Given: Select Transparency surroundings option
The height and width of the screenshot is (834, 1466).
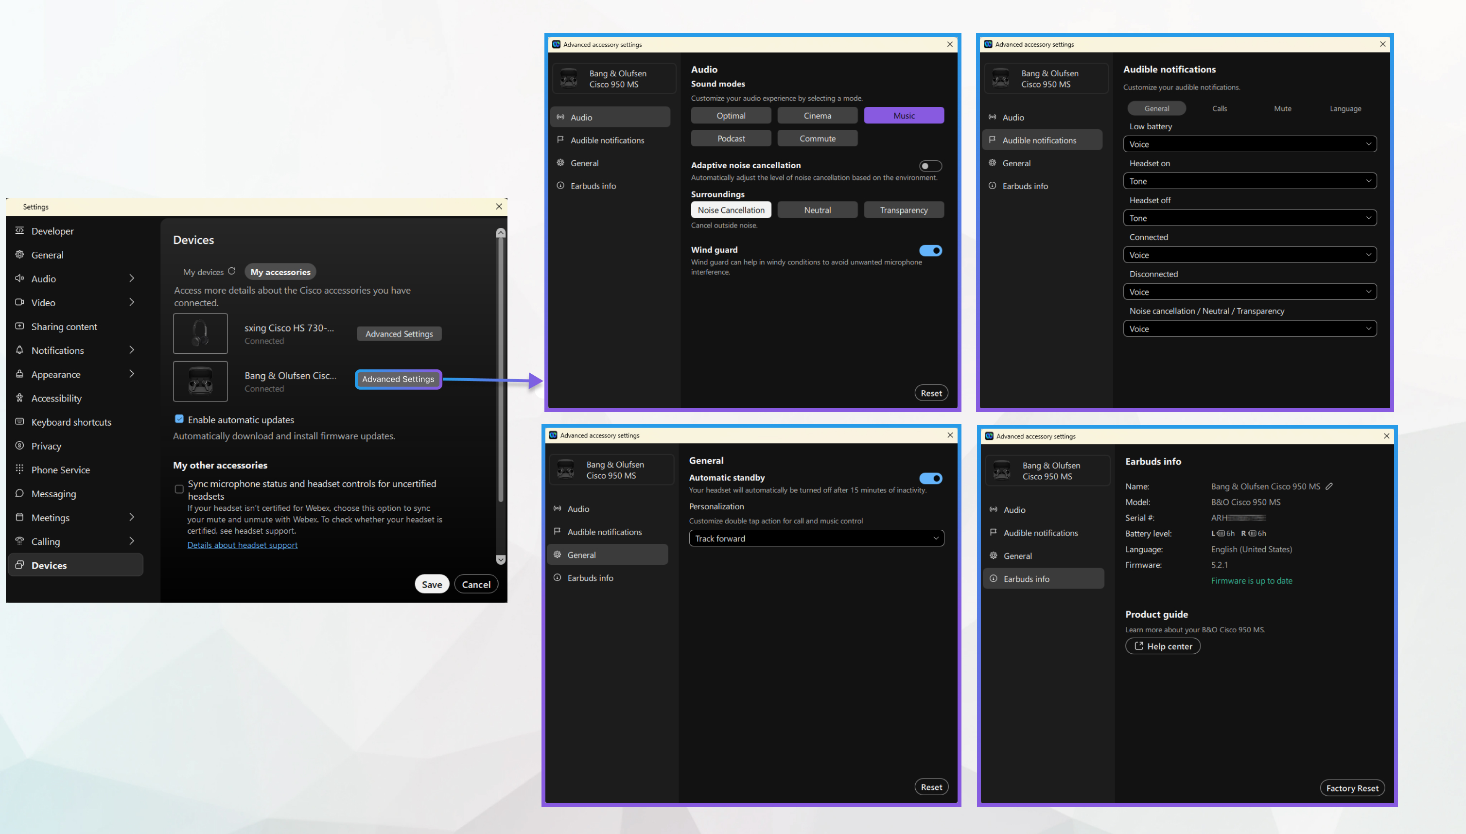Looking at the screenshot, I should [904, 209].
